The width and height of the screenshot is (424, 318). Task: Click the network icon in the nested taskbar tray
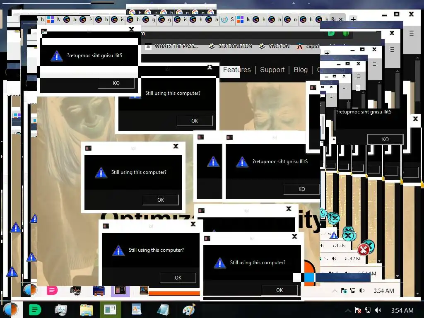353,291
